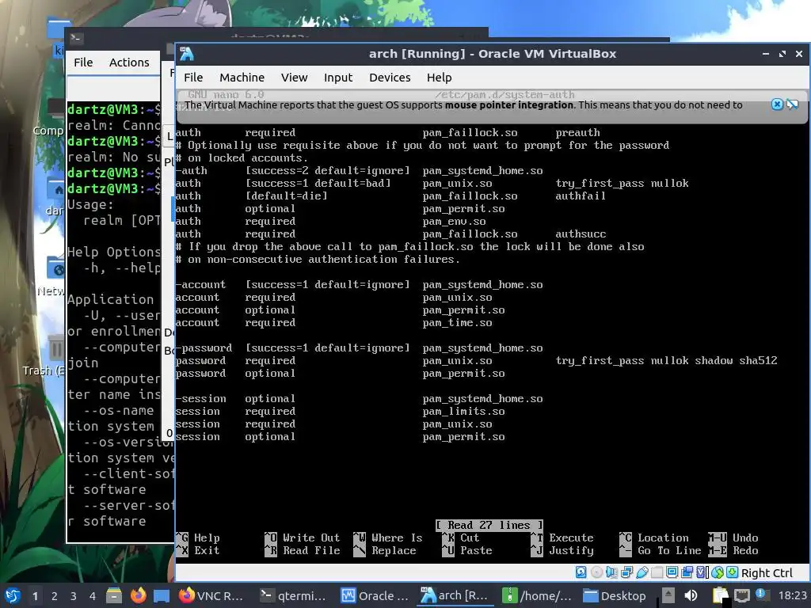Click the pam_limits.so entry in session section

(463, 412)
